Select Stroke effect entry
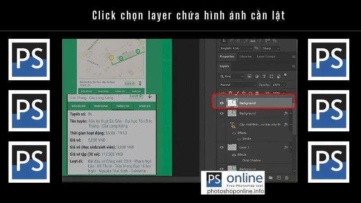The width and height of the screenshot is (361, 203). coord(246,139)
